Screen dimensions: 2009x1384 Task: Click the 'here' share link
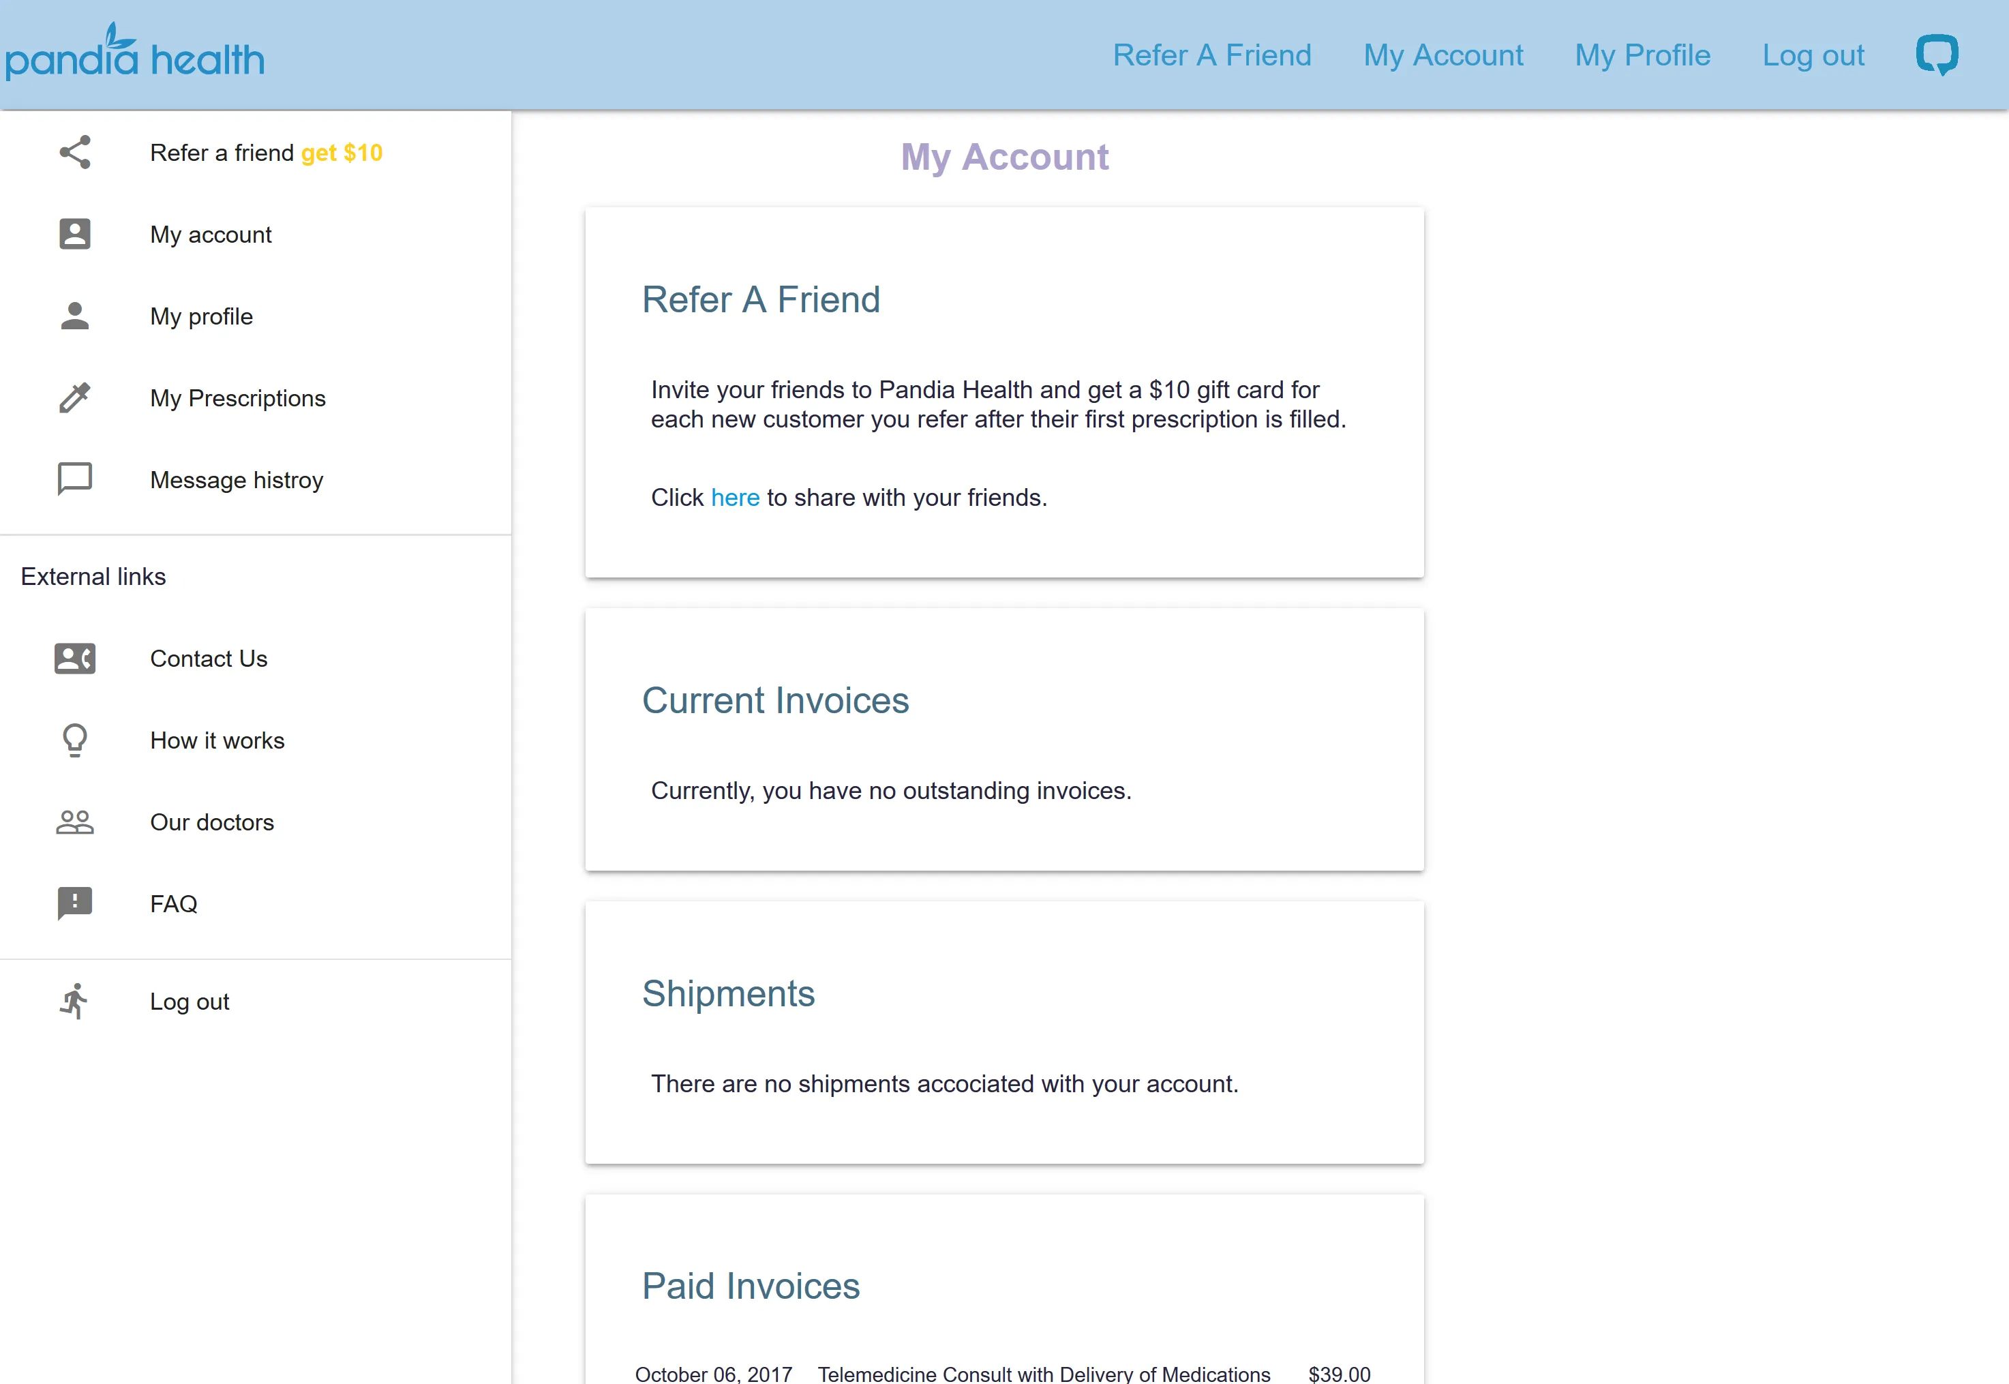[x=734, y=498]
